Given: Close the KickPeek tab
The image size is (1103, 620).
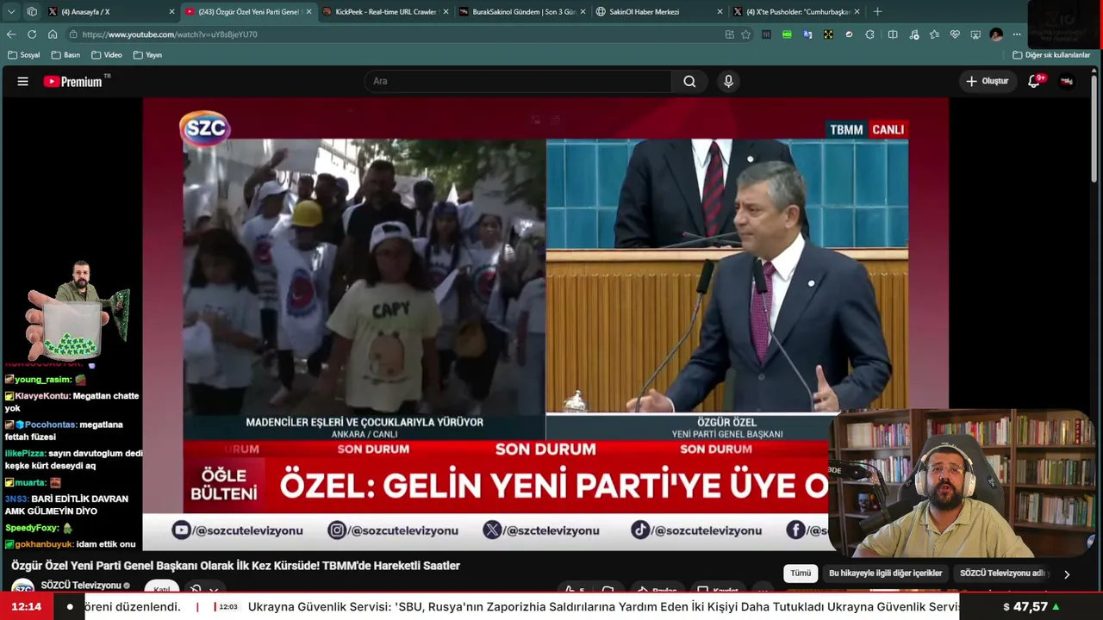Looking at the screenshot, I should (x=446, y=12).
